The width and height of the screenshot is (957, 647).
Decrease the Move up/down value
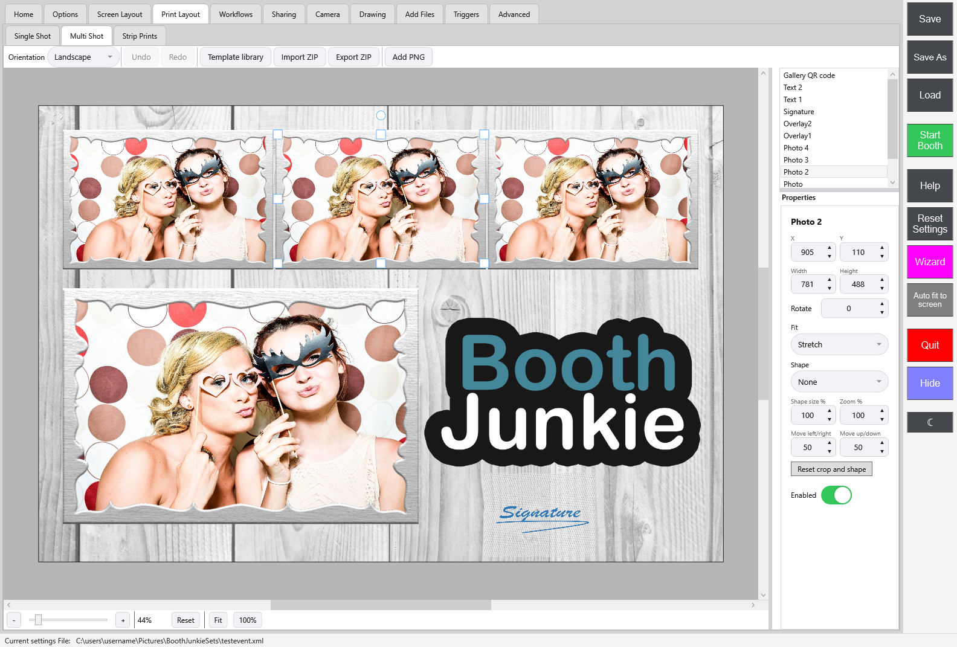[x=882, y=452]
